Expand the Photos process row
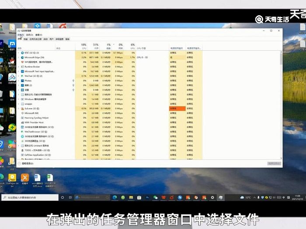This screenshot has height=229, width=306. tap(19, 81)
